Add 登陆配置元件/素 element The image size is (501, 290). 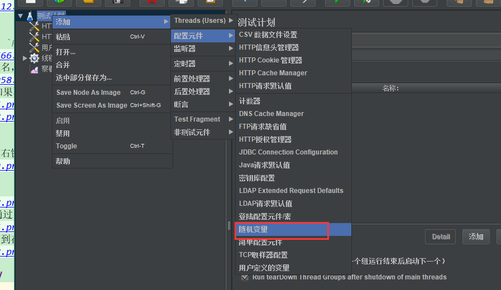click(293, 216)
